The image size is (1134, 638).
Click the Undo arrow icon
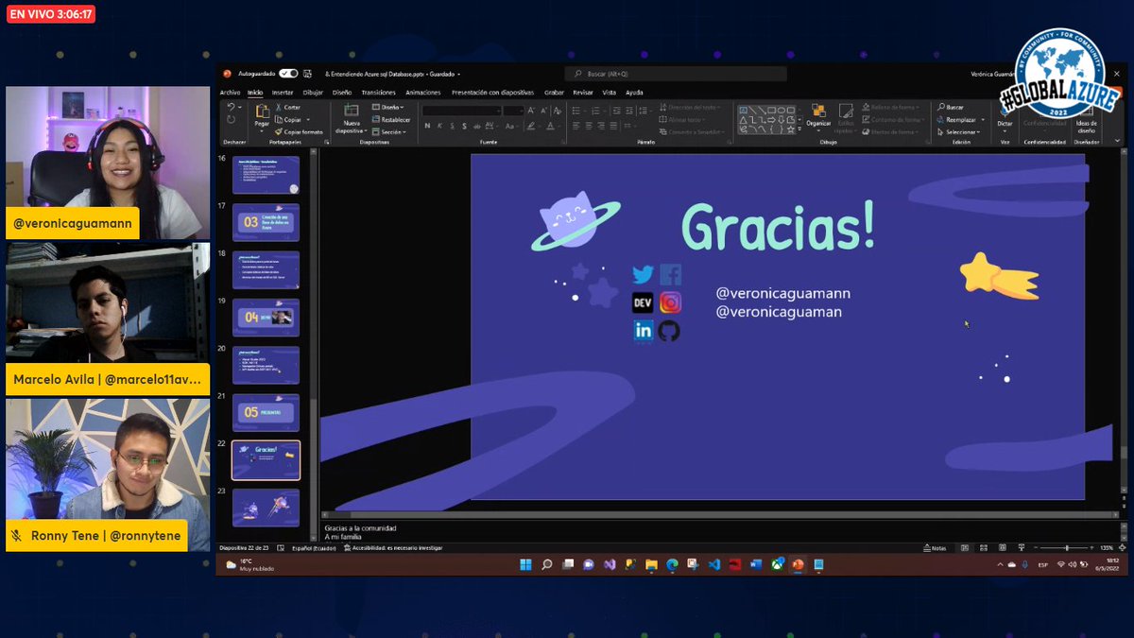pos(231,108)
